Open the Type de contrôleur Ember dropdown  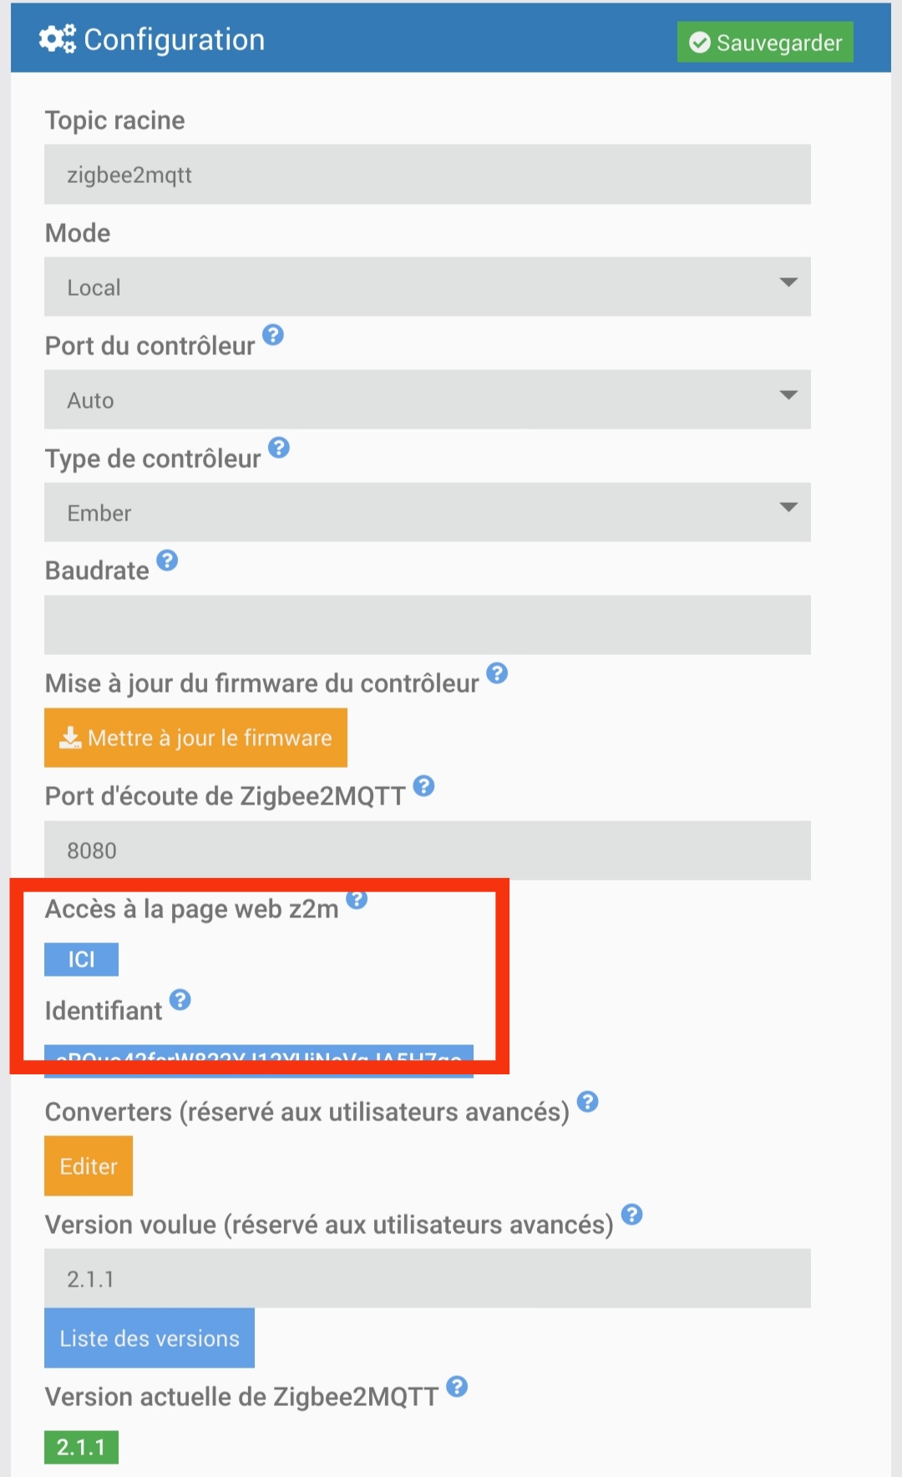[x=427, y=512]
